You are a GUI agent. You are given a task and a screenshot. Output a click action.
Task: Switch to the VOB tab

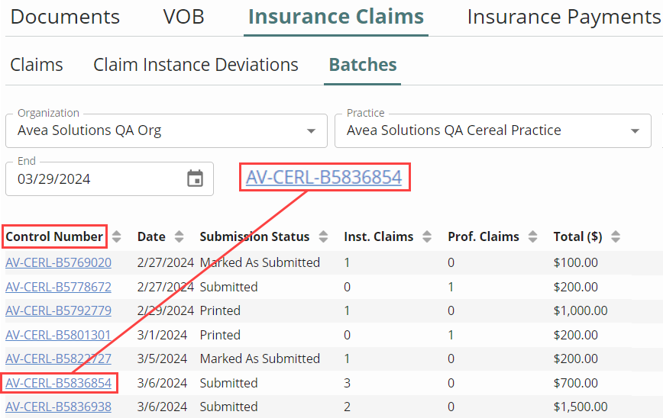pos(183,17)
